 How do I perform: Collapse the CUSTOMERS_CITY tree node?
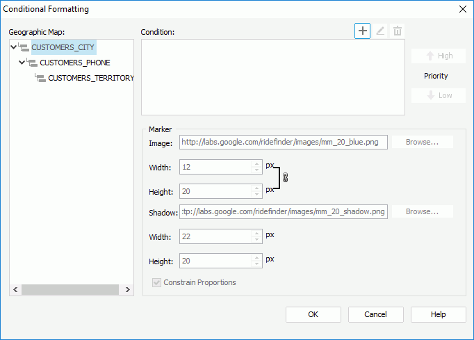[x=14, y=47]
